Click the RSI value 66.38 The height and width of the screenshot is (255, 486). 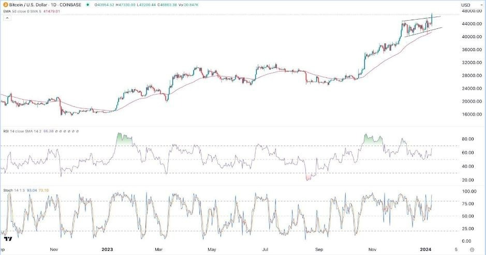pos(49,131)
